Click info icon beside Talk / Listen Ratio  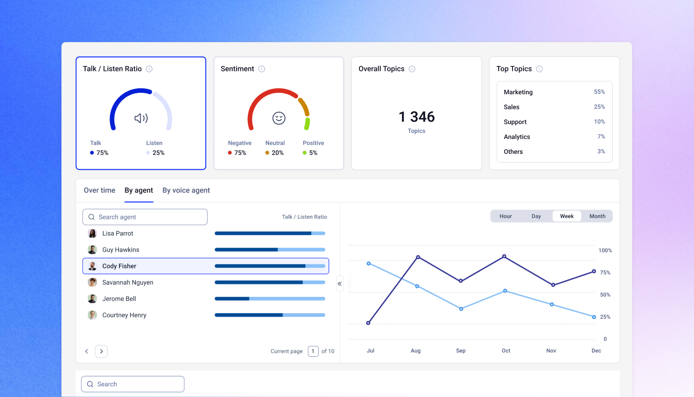[x=149, y=69]
